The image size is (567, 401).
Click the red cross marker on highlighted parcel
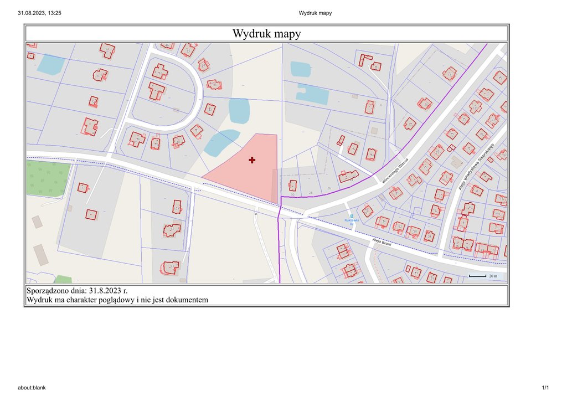[x=252, y=160]
